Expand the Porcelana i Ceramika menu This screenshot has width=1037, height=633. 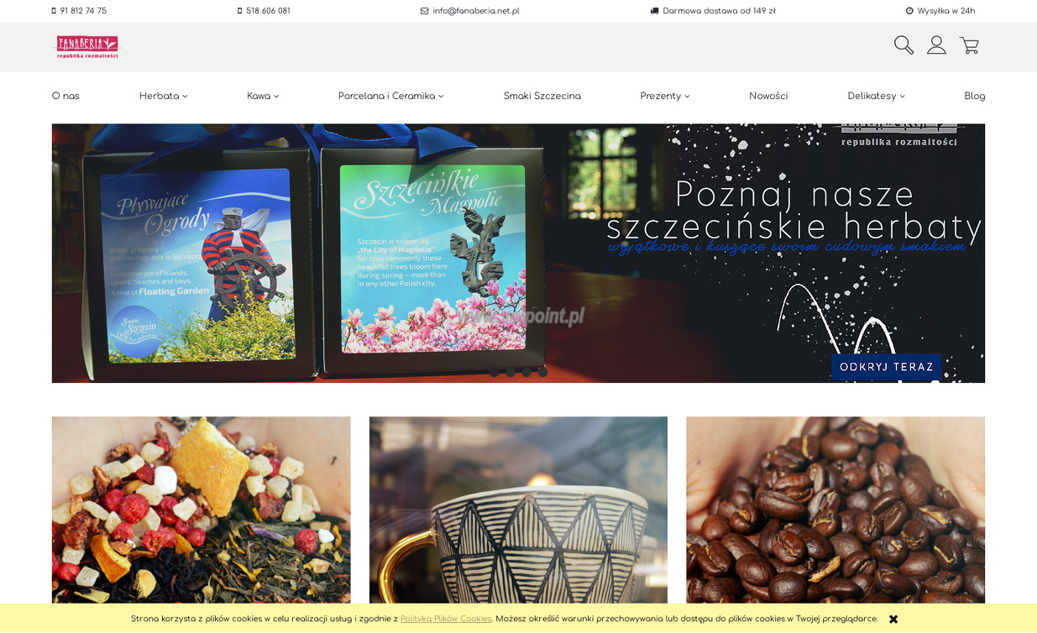click(390, 96)
